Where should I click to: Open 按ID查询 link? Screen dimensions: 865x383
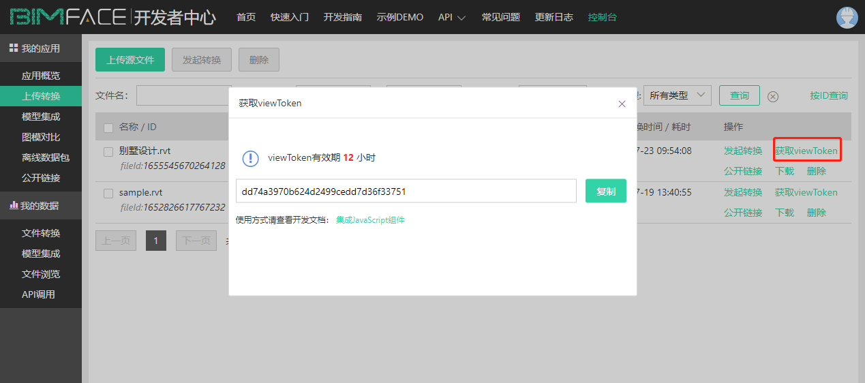tap(828, 96)
